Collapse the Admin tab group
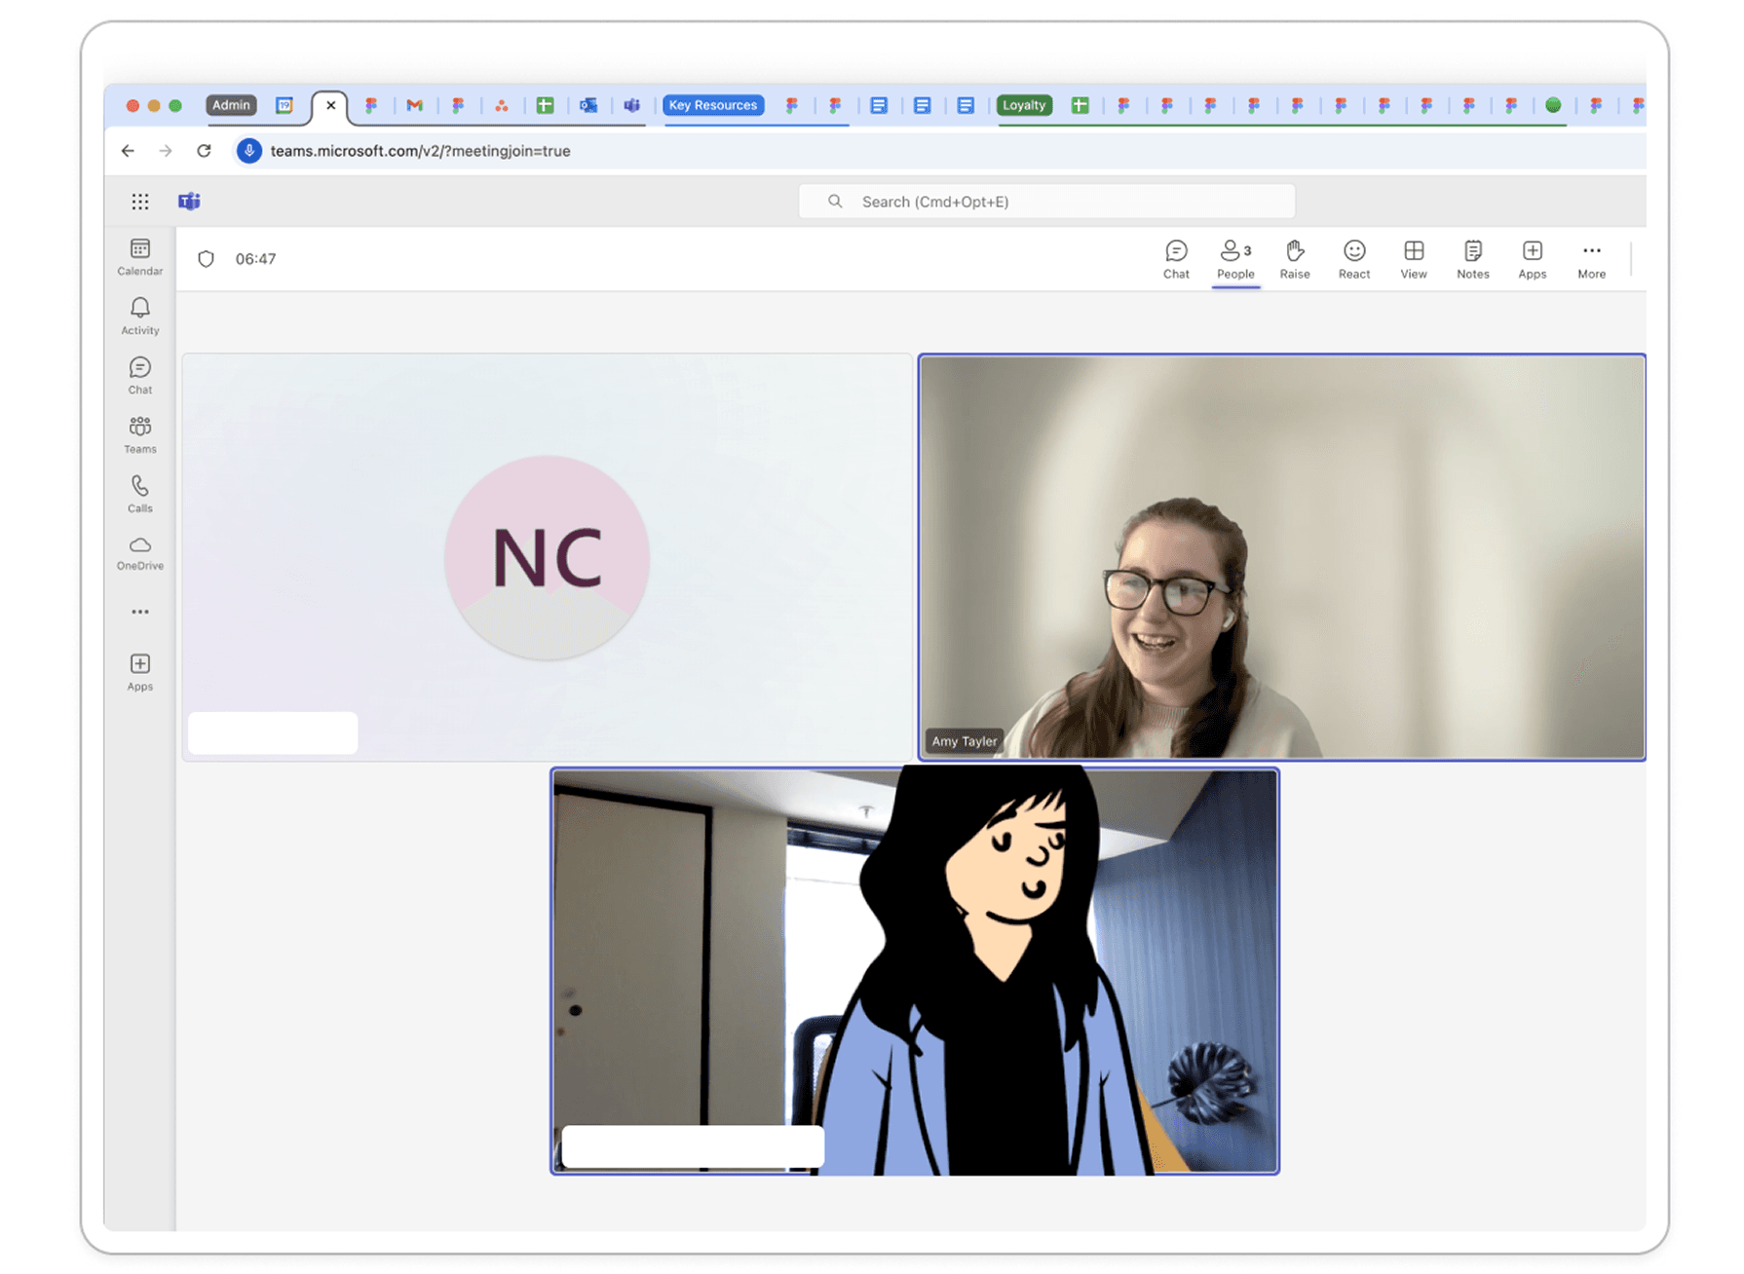Image resolution: width=1744 pixels, height=1274 pixels. 231,105
